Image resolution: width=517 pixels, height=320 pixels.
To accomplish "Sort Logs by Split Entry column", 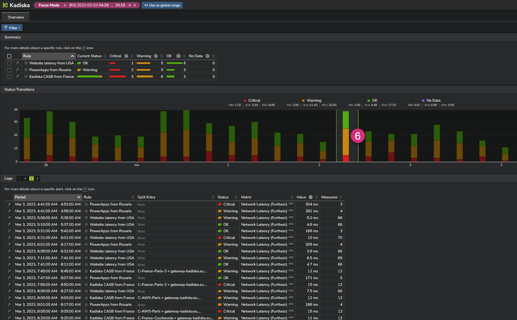I will click(176, 197).
